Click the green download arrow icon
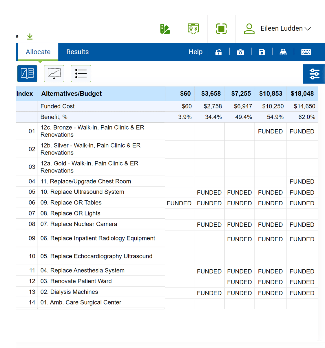Viewport: 325px width, 348px height. pos(30,37)
